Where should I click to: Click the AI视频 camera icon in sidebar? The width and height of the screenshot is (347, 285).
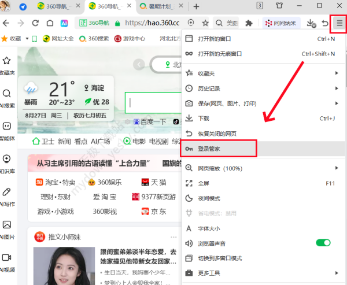tap(8, 258)
